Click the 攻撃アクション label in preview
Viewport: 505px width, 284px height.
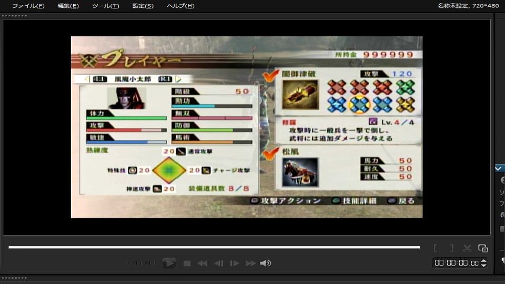pyautogui.click(x=290, y=200)
